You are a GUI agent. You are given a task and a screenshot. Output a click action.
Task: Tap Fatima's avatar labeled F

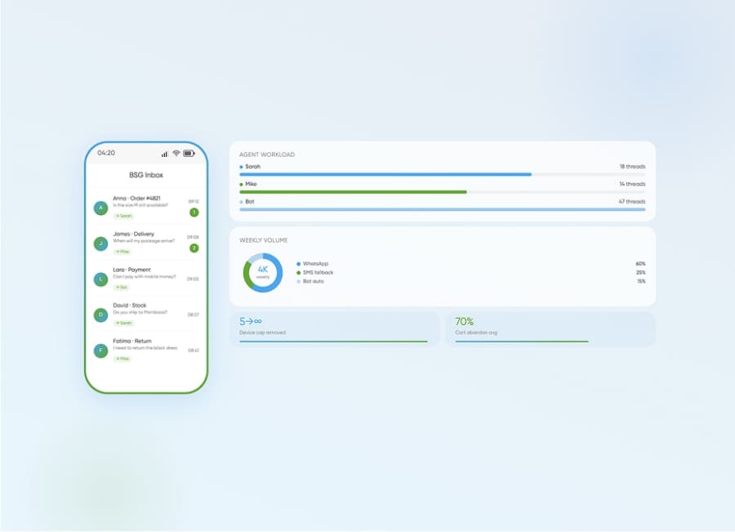click(100, 351)
